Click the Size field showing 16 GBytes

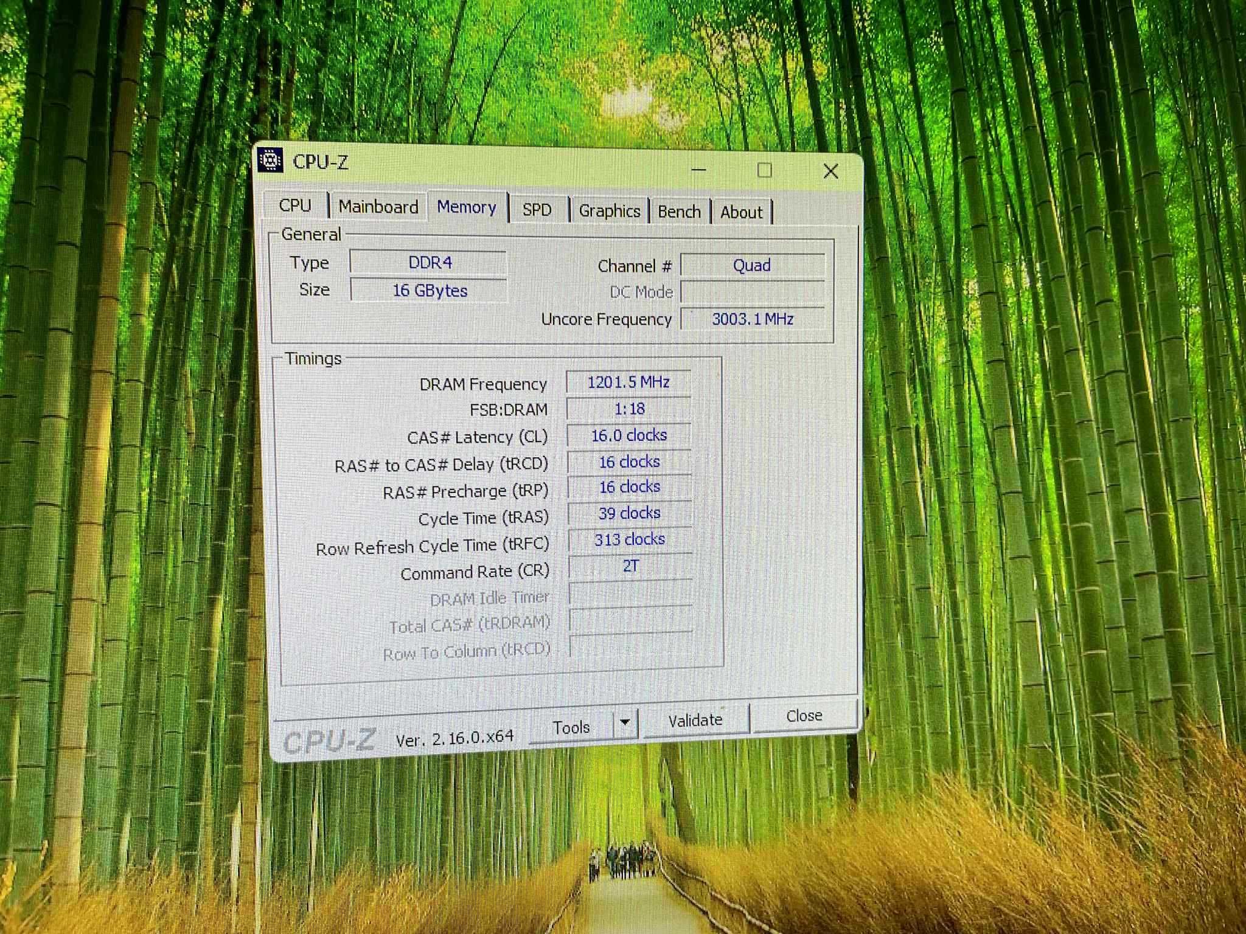pyautogui.click(x=429, y=290)
